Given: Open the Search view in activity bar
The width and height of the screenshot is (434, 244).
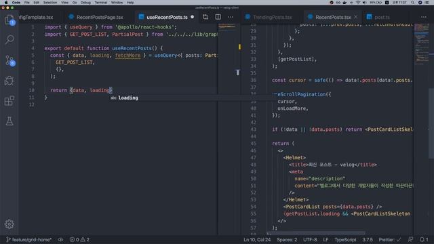Looking at the screenshot, I should [x=9, y=39].
